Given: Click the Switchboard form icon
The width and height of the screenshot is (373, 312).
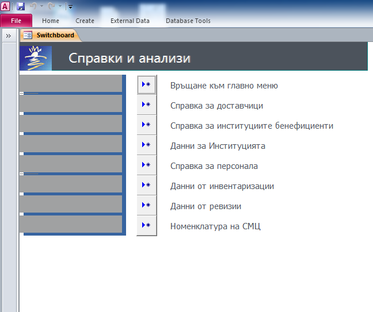Looking at the screenshot, I should [28, 35].
